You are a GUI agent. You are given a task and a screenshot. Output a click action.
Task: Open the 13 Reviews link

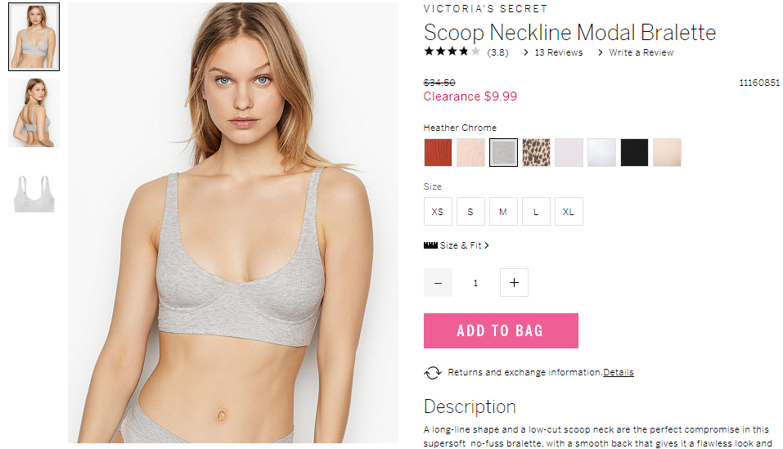click(558, 52)
